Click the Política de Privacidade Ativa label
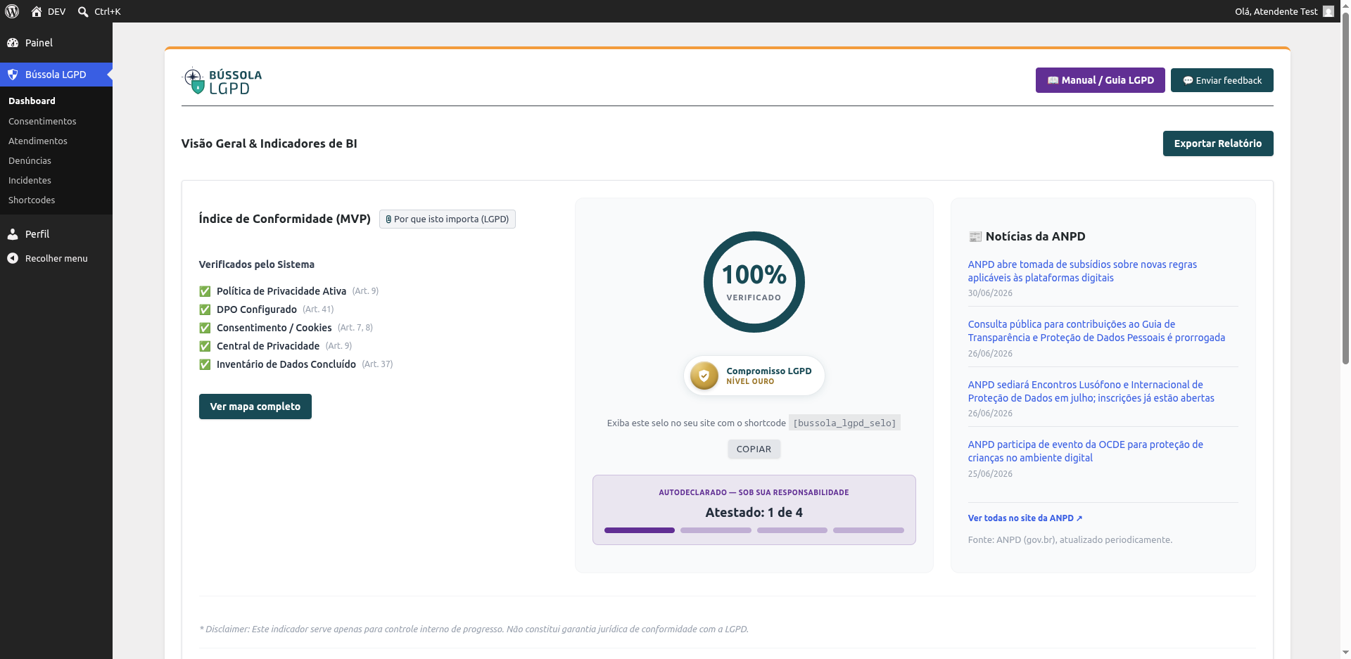The width and height of the screenshot is (1351, 659). pos(281,291)
